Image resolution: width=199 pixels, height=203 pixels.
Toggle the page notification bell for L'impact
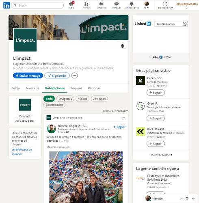pyautogui.click(x=122, y=46)
